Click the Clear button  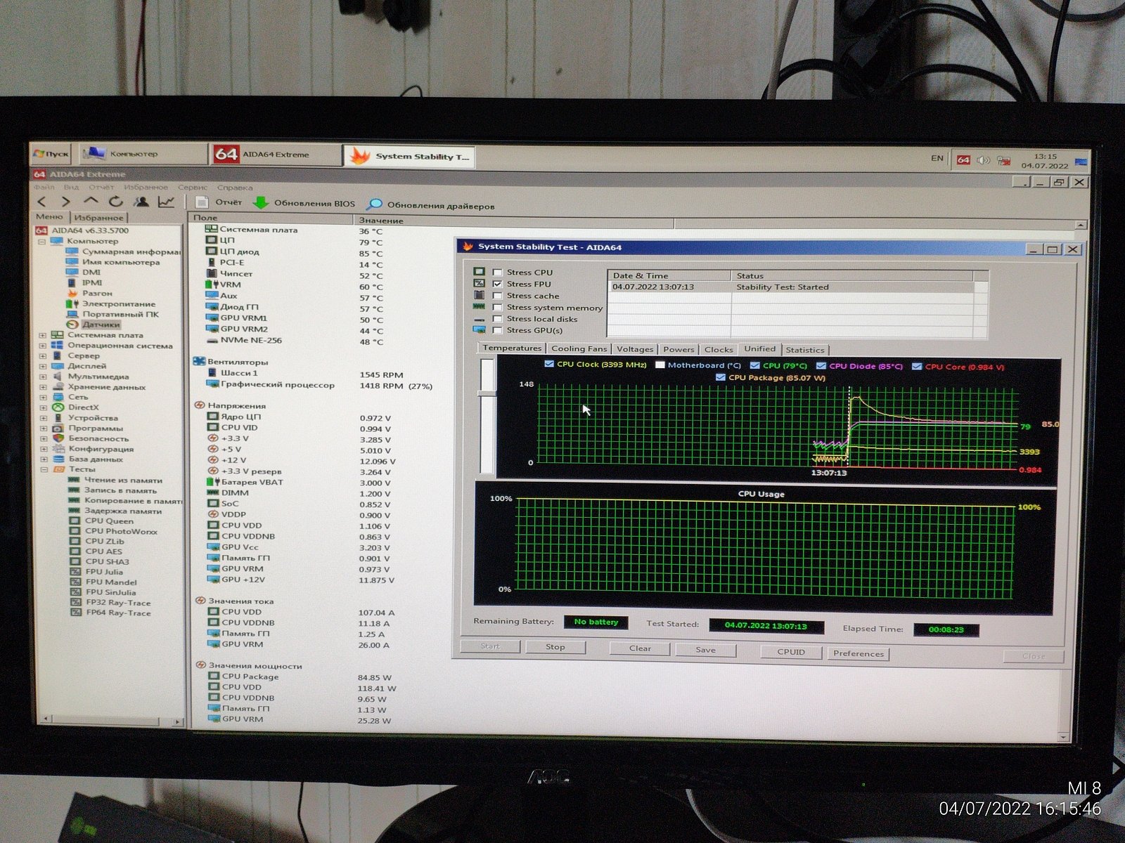click(640, 648)
